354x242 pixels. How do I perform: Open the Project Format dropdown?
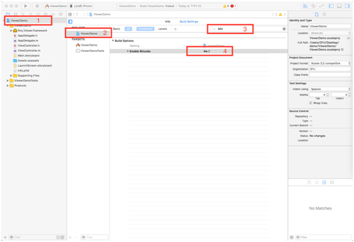[x=330, y=63]
